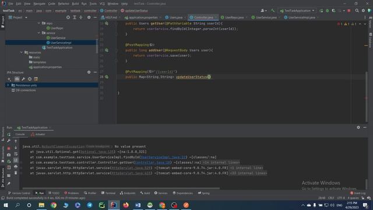The image size is (373, 210).
Task: Open TestTaskApplication run configuration dropdown
Action: (297, 10)
